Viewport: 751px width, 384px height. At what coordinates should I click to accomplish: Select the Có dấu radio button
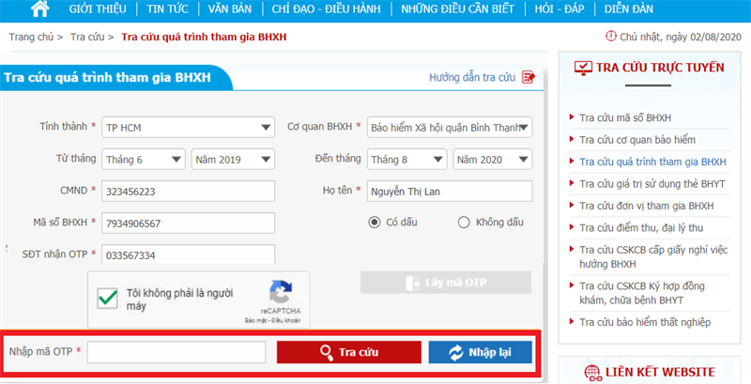(x=375, y=223)
